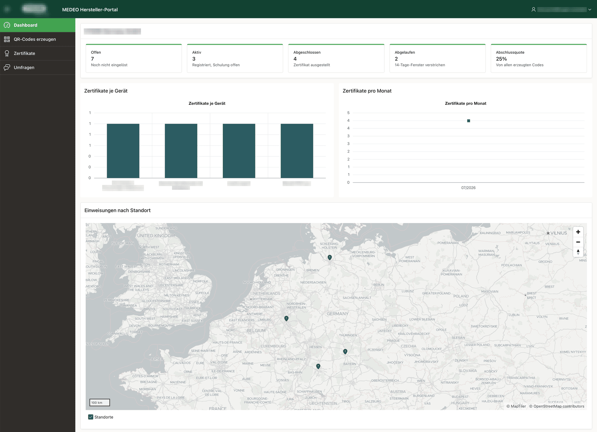Image resolution: width=597 pixels, height=432 pixels.
Task: Click the QR code icon
Action: [7, 39]
